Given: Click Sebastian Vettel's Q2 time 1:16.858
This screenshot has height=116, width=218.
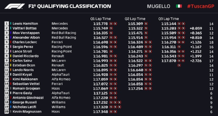Looking at the screenshot, I should (x=135, y=84).
